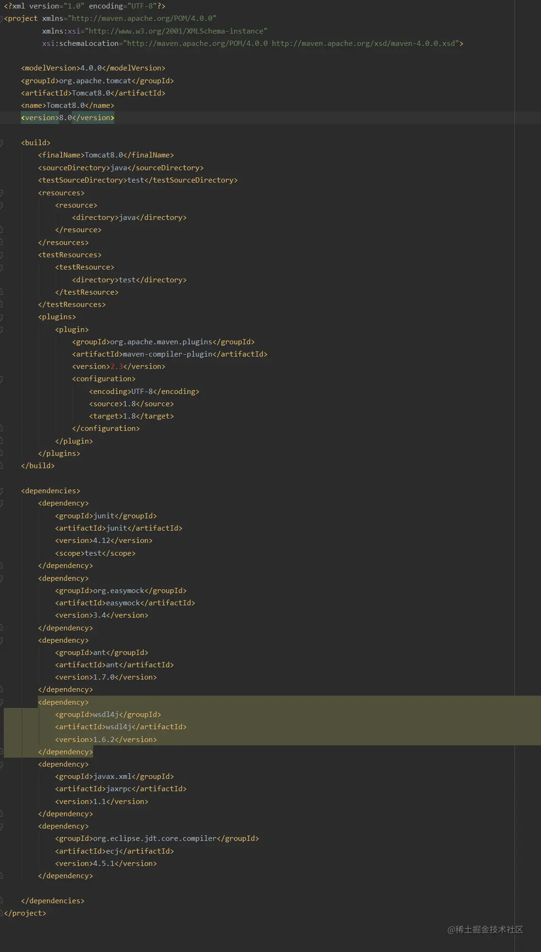Collapse the <testResources> fold marker in gutter

[x=1, y=255]
